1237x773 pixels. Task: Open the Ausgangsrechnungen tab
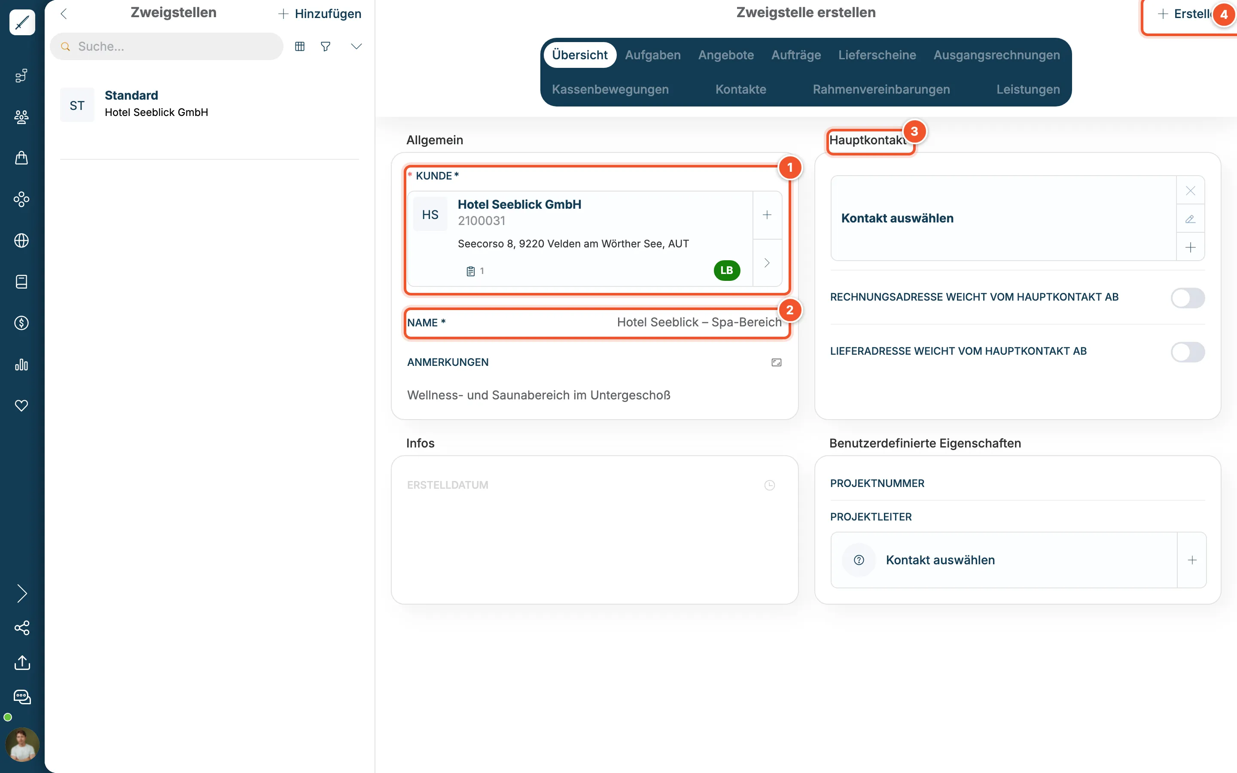pyautogui.click(x=997, y=55)
